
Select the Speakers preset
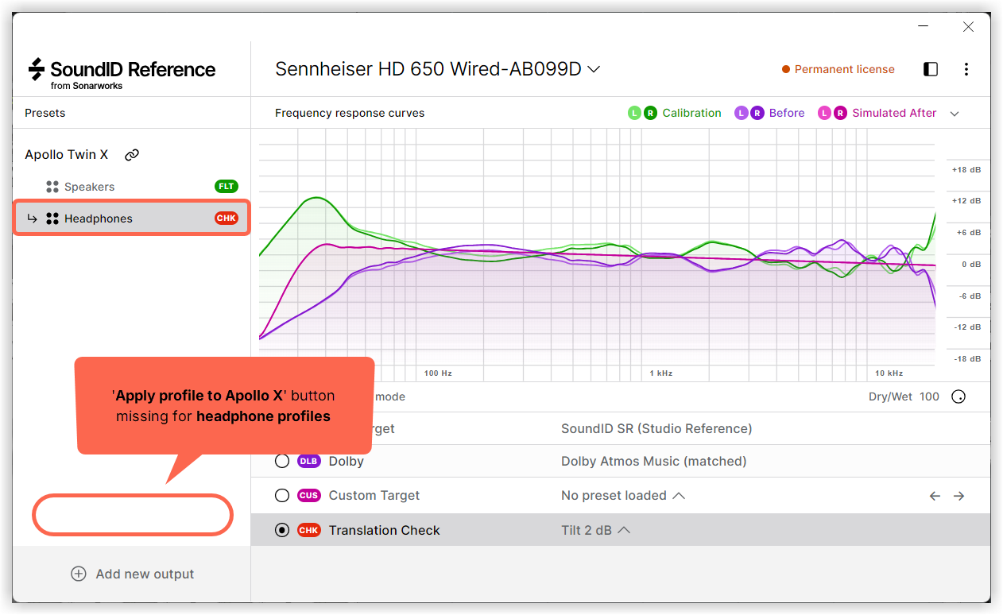(89, 187)
